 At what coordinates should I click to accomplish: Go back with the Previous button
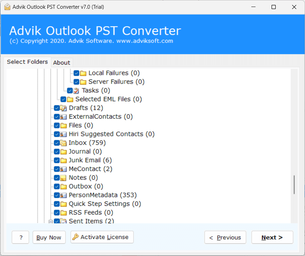click(x=225, y=237)
